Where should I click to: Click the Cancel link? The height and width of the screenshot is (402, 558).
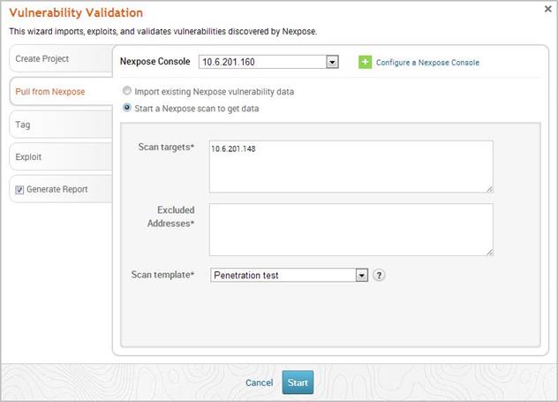tap(259, 383)
